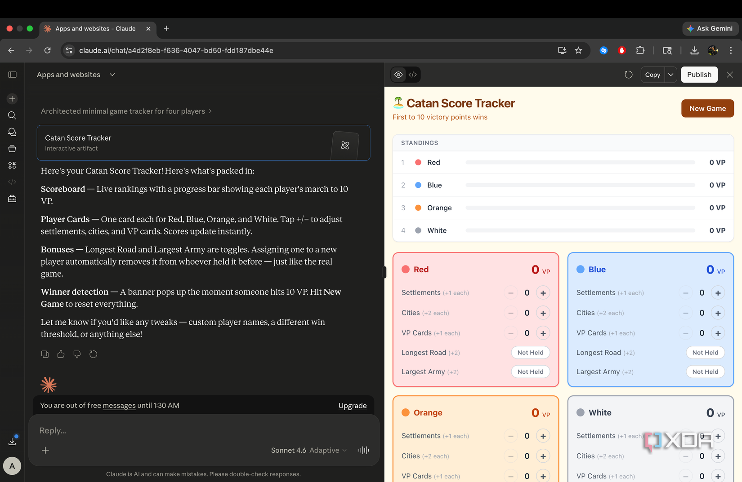Open the toolbox icon in the left sidebar
742x482 pixels.
[x=12, y=199]
